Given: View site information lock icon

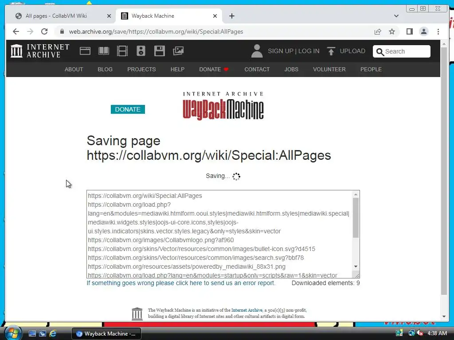Looking at the screenshot, I should coord(62,31).
